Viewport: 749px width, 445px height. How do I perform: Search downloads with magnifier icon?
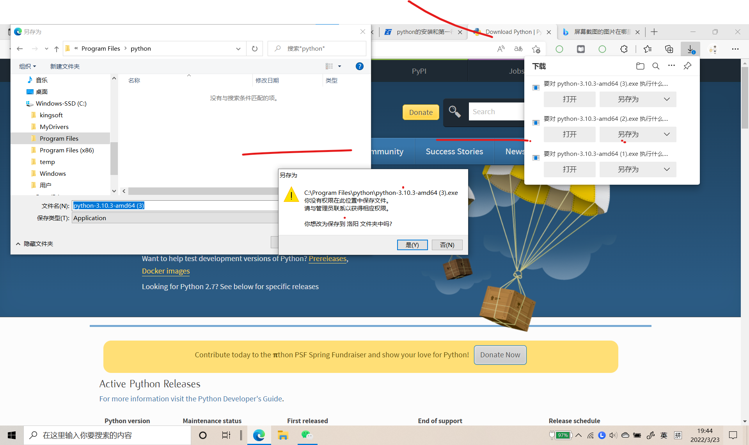click(656, 66)
